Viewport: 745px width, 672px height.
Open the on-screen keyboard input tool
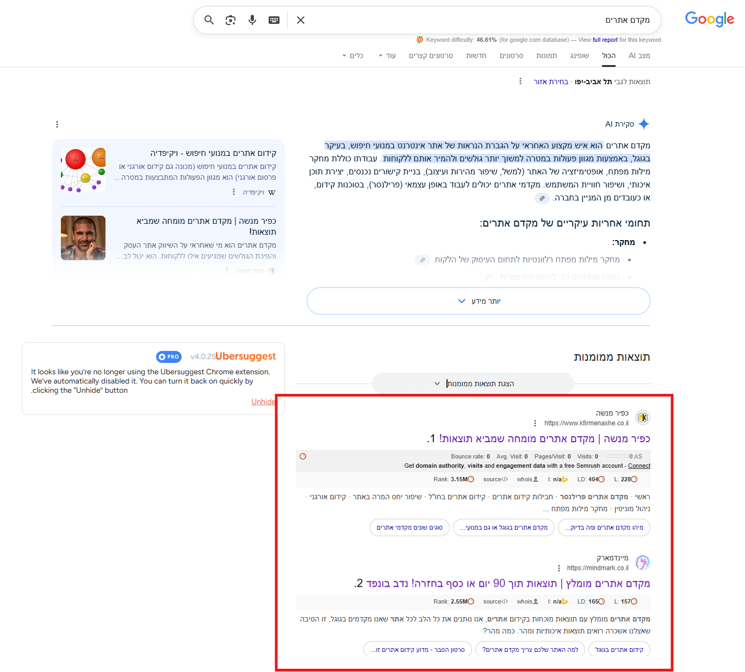[274, 20]
